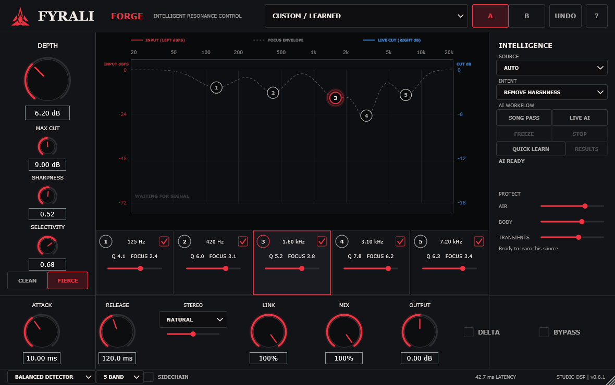The width and height of the screenshot is (615, 385).
Task: Disable the 1.60 kHz band checkbox
Action: pyautogui.click(x=322, y=241)
